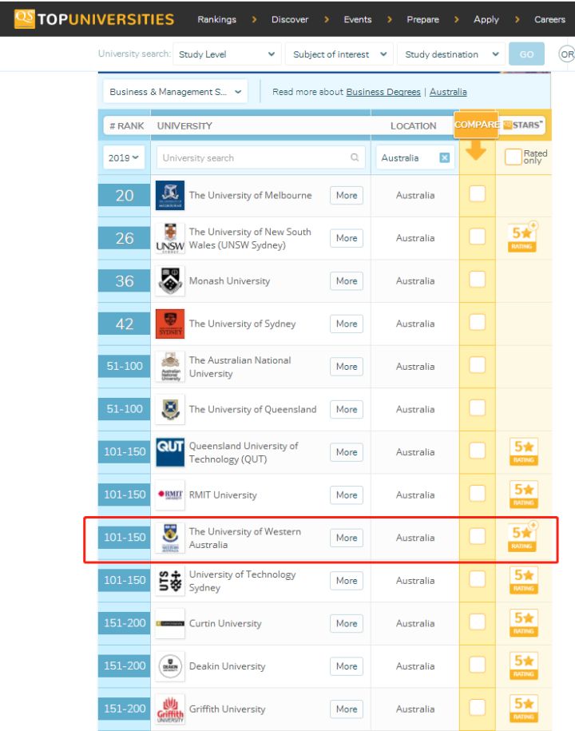Click the Monash University crest logo
The image size is (575, 731).
click(170, 281)
